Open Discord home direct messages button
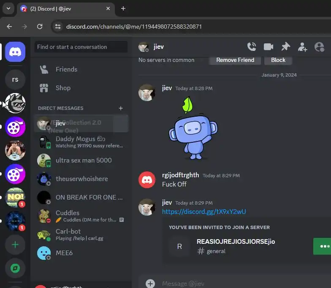The width and height of the screenshot is (331, 288). [x=15, y=52]
